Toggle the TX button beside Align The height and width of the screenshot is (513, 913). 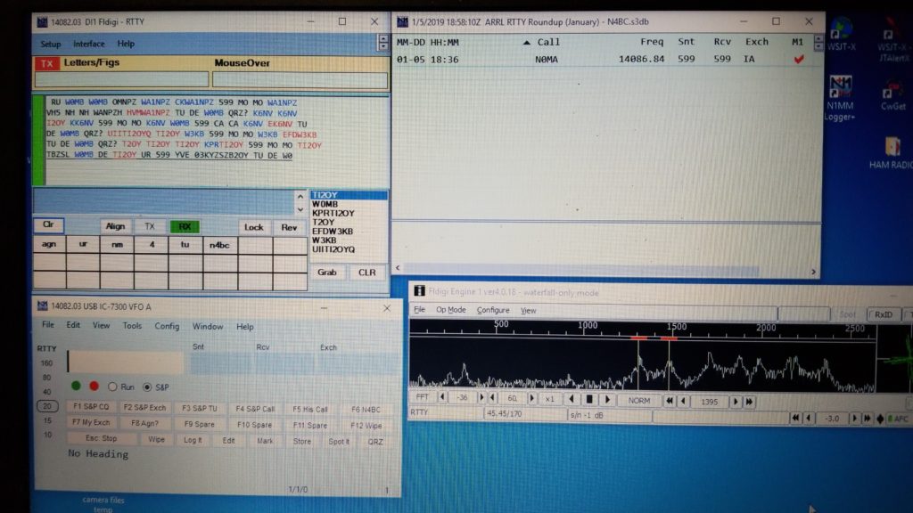tap(150, 226)
